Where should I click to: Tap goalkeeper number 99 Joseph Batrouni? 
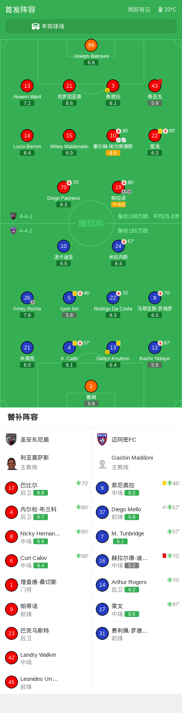(x=91, y=45)
